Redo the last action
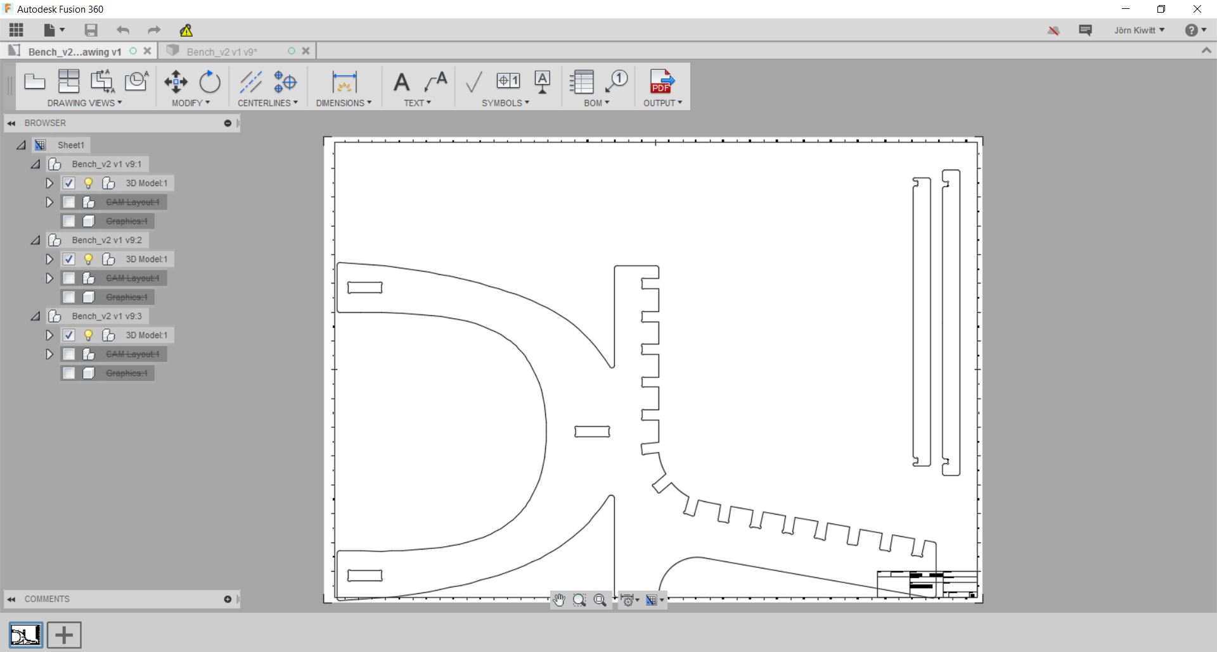Viewport: 1217px width, 652px height. pos(154,30)
